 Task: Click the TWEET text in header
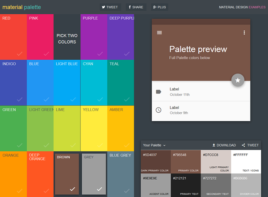[x=112, y=7]
